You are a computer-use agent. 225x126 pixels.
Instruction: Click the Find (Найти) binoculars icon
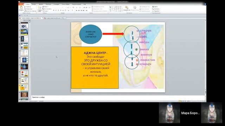153,7
